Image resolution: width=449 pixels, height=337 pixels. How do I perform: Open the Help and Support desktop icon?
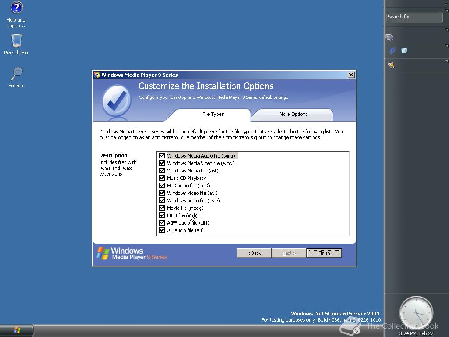(x=16, y=14)
